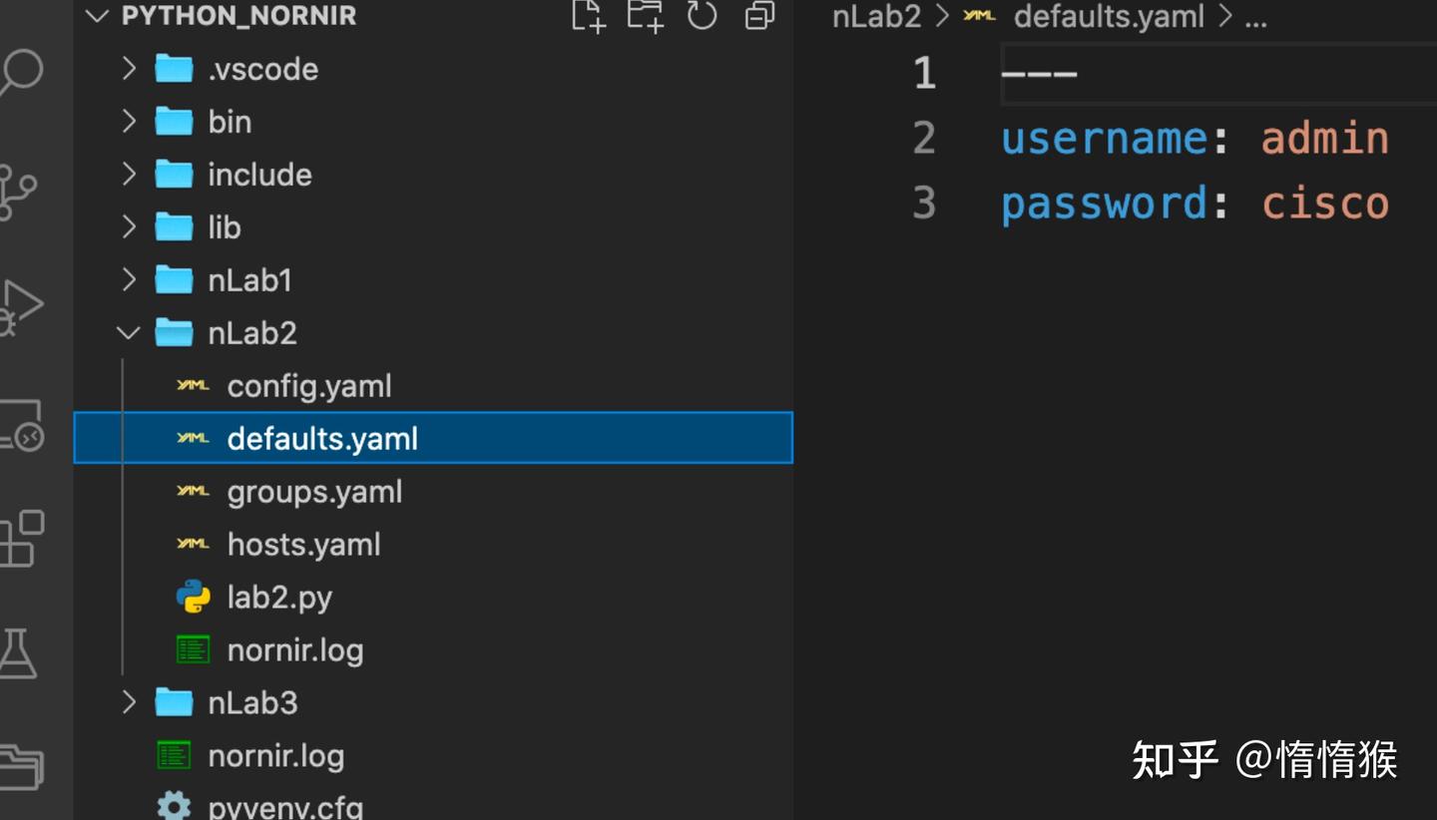Open the groups.yaml file

[x=314, y=491]
